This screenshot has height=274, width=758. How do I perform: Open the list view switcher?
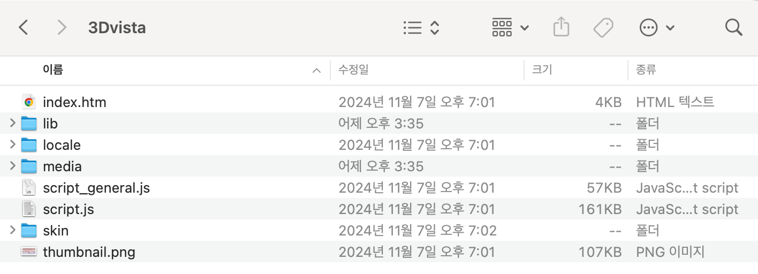point(421,27)
